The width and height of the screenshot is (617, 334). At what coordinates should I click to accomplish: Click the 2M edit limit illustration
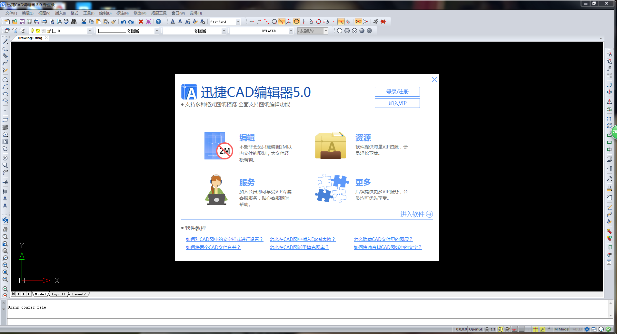click(219, 146)
